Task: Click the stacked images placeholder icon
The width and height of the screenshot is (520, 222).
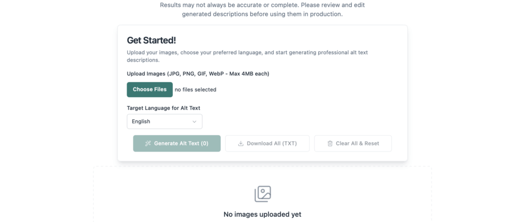Action: point(263,194)
